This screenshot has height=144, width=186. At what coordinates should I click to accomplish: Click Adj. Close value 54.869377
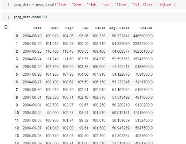[121, 51]
